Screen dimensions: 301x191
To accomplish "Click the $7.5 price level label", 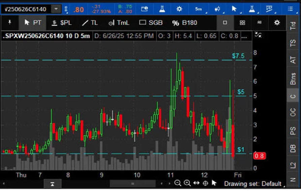I will point(238,56).
